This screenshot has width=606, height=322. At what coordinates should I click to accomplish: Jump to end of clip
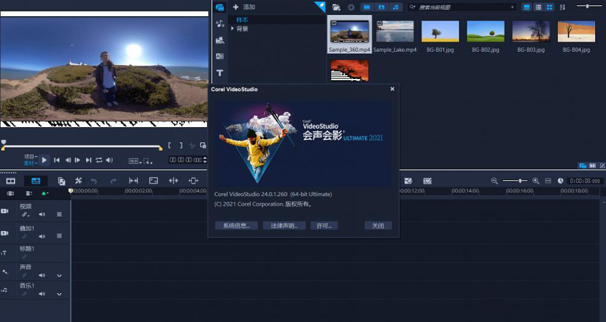[x=89, y=160]
